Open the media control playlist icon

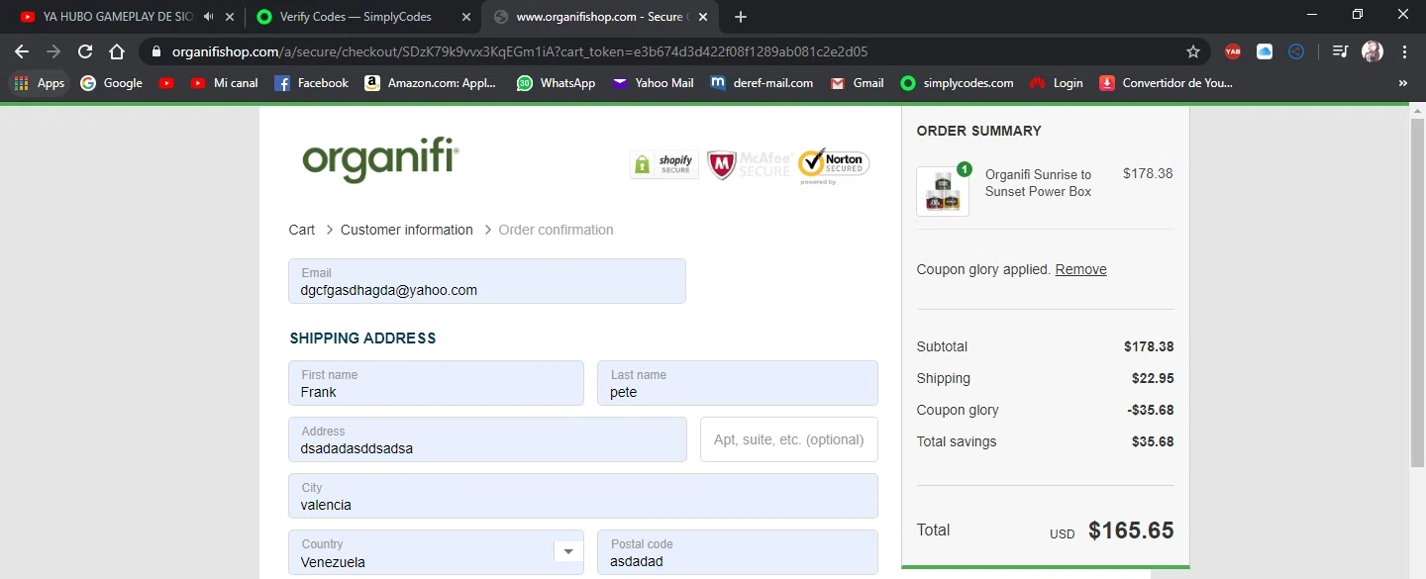coord(1340,51)
